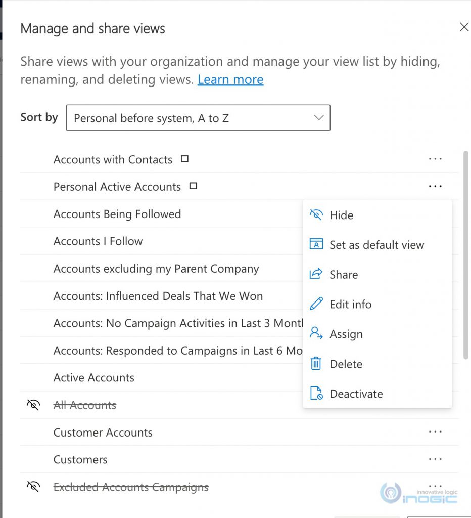Open the Learn more link

pyautogui.click(x=230, y=79)
